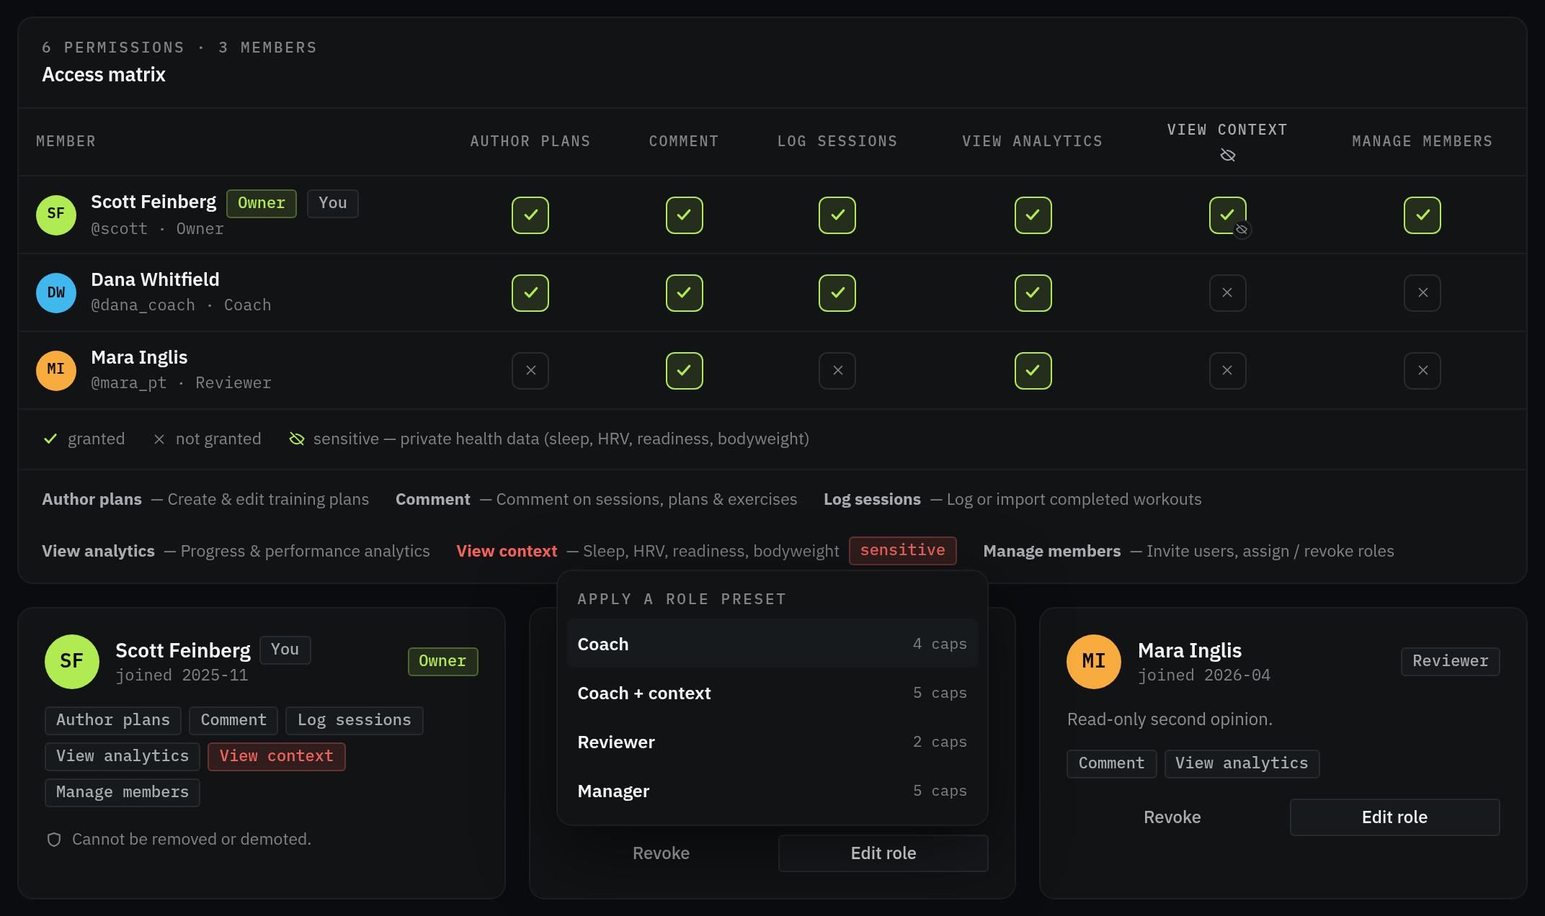Grant Mara Inglis the View context permission
Viewport: 1545px width, 916px height.
[x=1228, y=370]
